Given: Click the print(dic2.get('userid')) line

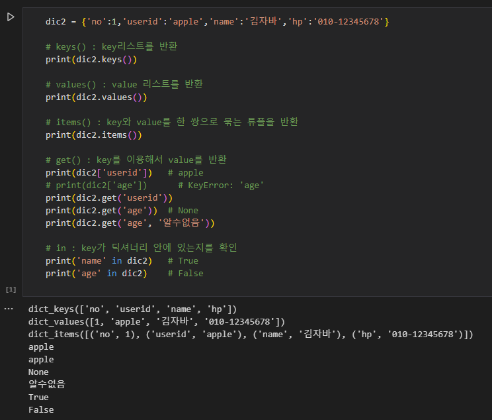Looking at the screenshot, I should pyautogui.click(x=109, y=197).
